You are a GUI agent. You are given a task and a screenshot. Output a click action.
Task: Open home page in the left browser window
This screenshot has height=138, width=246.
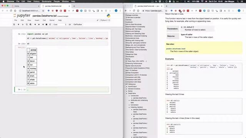15,11
